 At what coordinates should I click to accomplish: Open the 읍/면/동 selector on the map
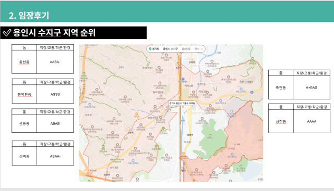(186, 49)
